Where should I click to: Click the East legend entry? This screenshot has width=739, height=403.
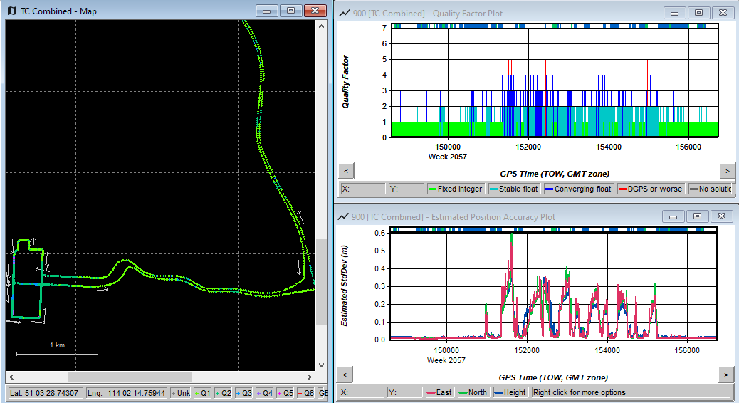pyautogui.click(x=439, y=392)
